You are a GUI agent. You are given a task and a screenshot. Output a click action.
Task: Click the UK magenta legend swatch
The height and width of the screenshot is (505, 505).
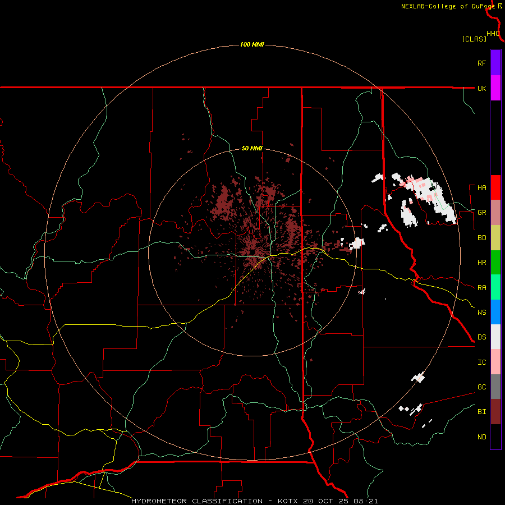tap(495, 88)
